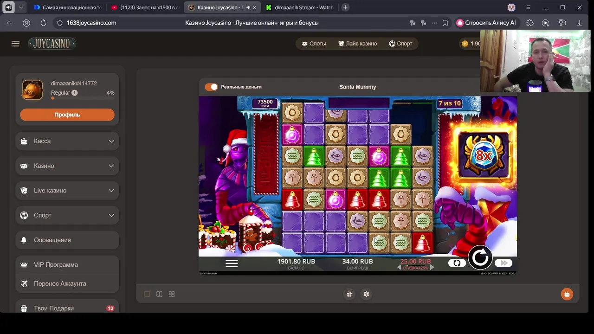Expand the Касса sidebar section

coord(67,141)
